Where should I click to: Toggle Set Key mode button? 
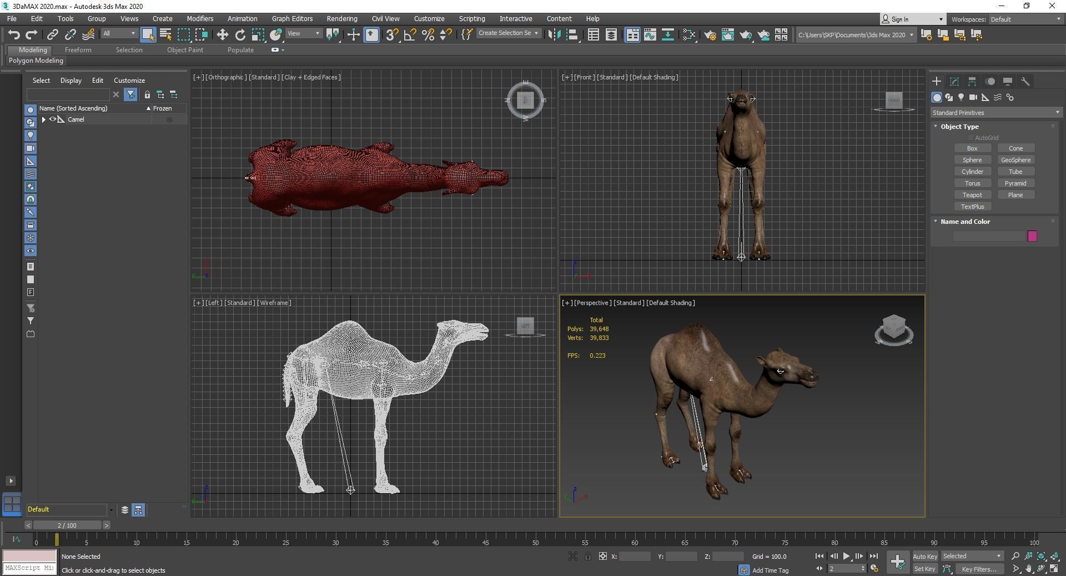pos(924,569)
